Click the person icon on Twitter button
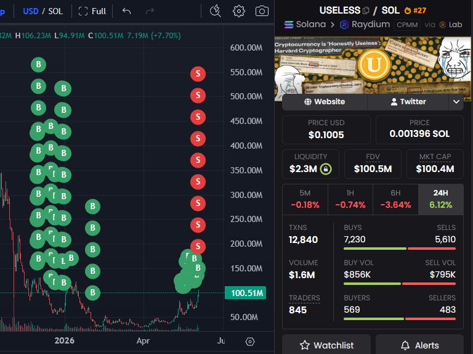This screenshot has height=354, width=473. pyautogui.click(x=394, y=102)
